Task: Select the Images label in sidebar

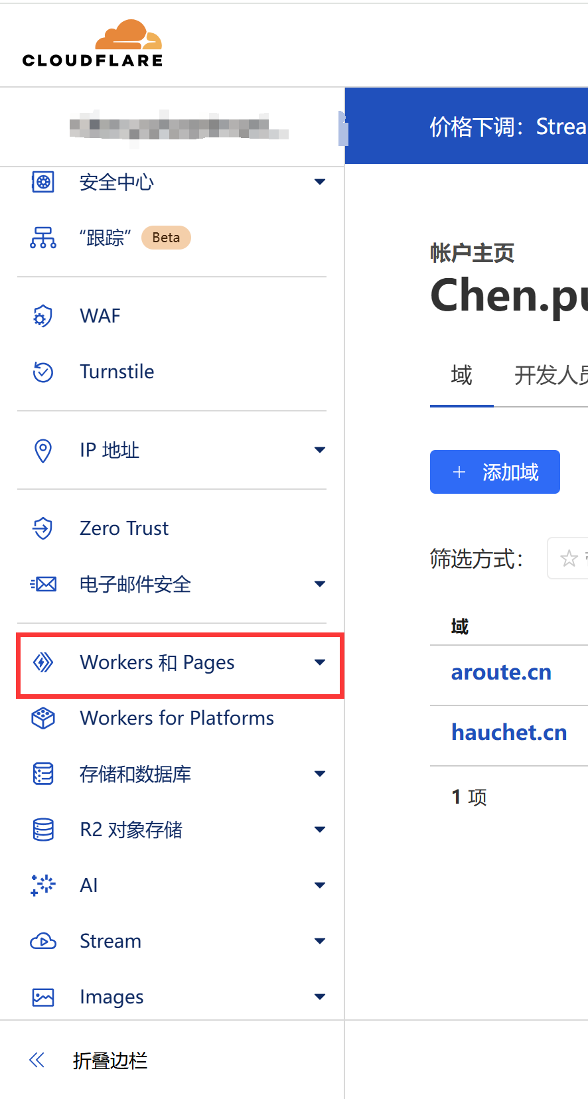Action: 111,997
